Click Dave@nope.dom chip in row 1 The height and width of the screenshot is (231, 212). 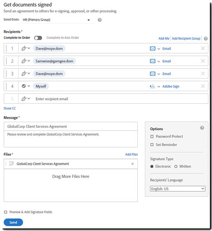pos(49,48)
